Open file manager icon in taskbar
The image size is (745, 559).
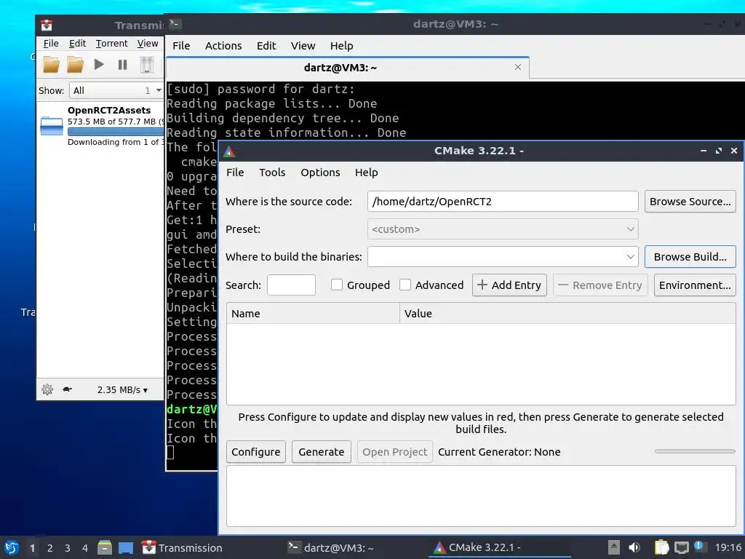pyautogui.click(x=105, y=548)
